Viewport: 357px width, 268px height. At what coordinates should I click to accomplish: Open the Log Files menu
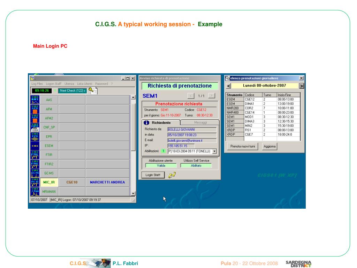pyautogui.click(x=37, y=84)
